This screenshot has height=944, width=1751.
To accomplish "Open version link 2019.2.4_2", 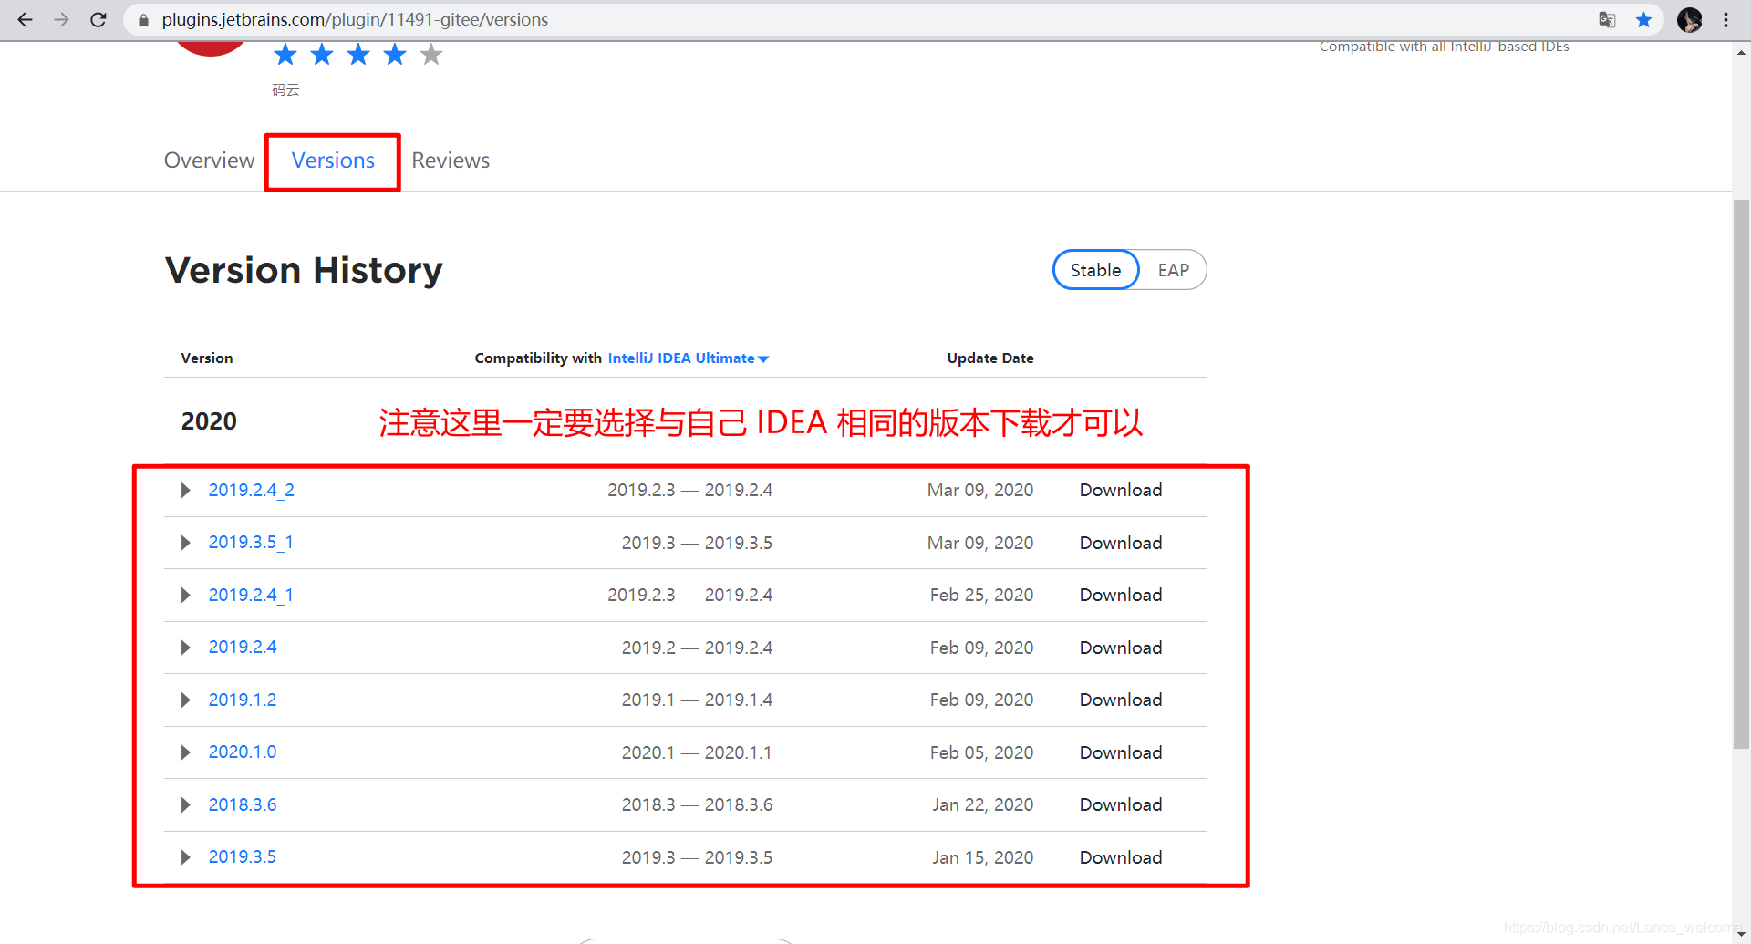I will tap(251, 491).
